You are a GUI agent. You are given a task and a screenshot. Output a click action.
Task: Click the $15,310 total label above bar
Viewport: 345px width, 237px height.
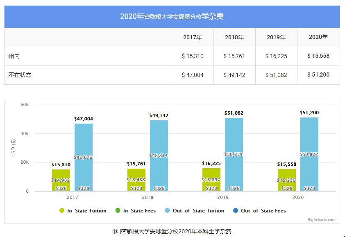pyautogui.click(x=61, y=165)
